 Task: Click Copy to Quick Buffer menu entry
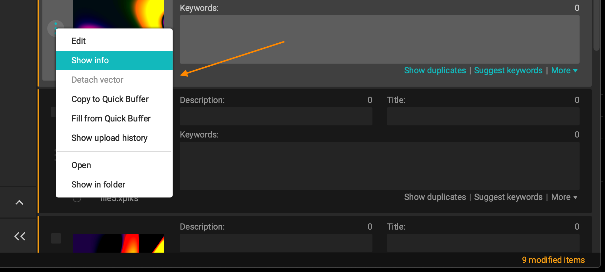(x=110, y=99)
